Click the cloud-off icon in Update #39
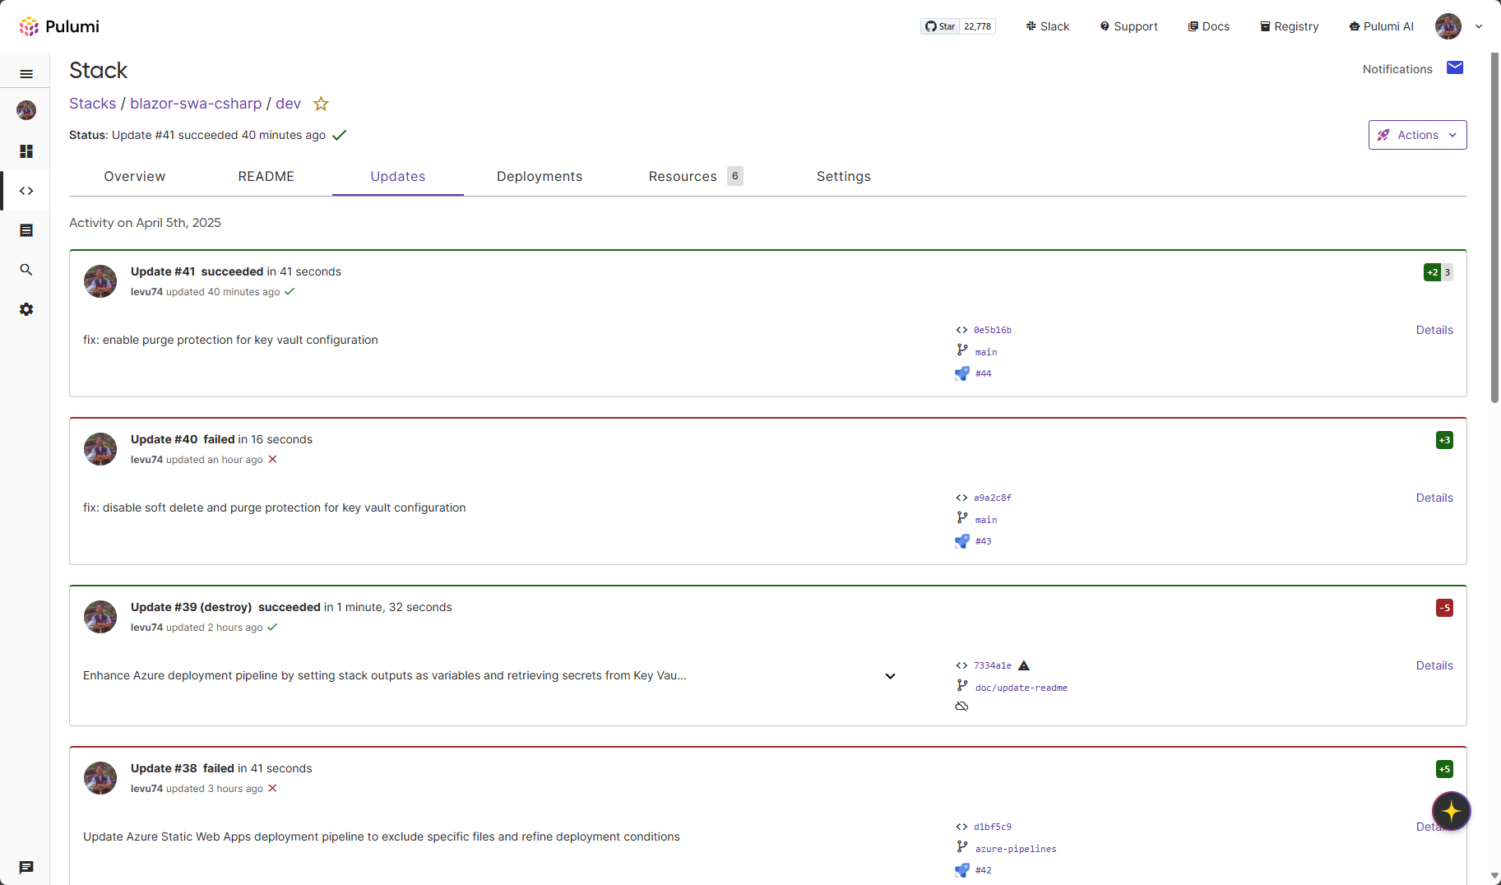The image size is (1501, 885). pyautogui.click(x=961, y=707)
